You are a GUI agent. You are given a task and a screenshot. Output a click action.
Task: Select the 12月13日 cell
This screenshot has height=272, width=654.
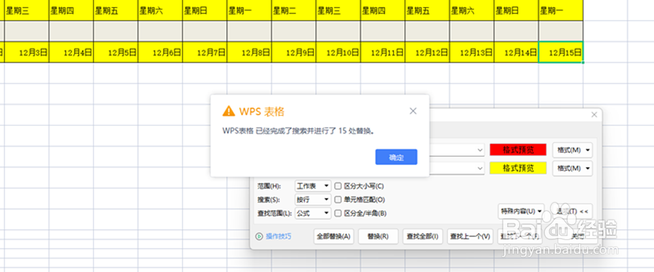[472, 52]
